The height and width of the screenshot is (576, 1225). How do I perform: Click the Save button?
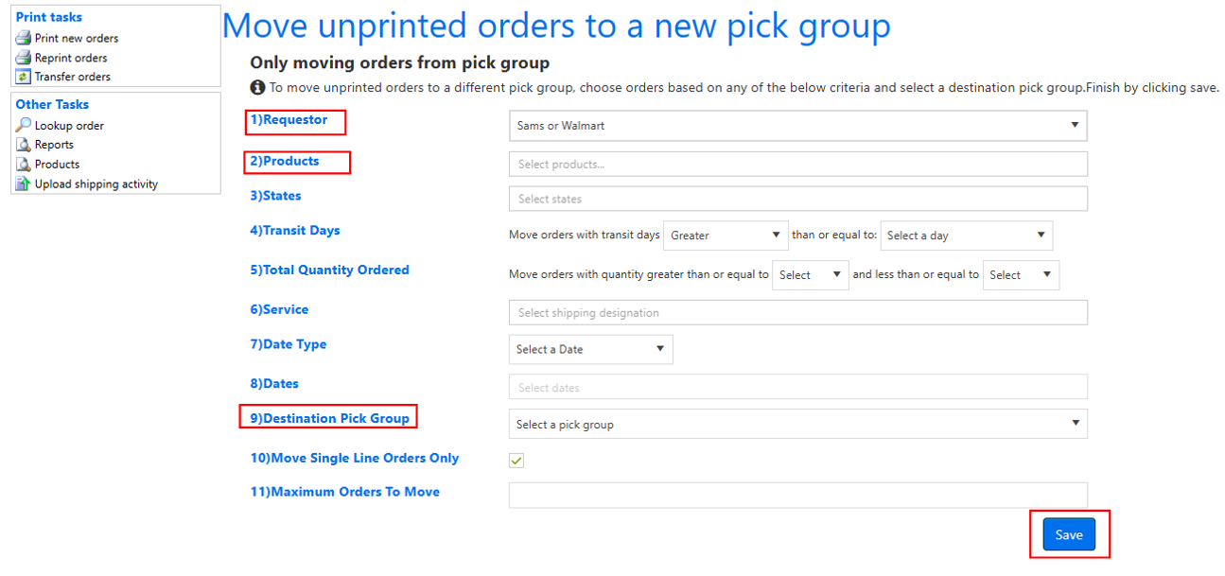[x=1069, y=534]
